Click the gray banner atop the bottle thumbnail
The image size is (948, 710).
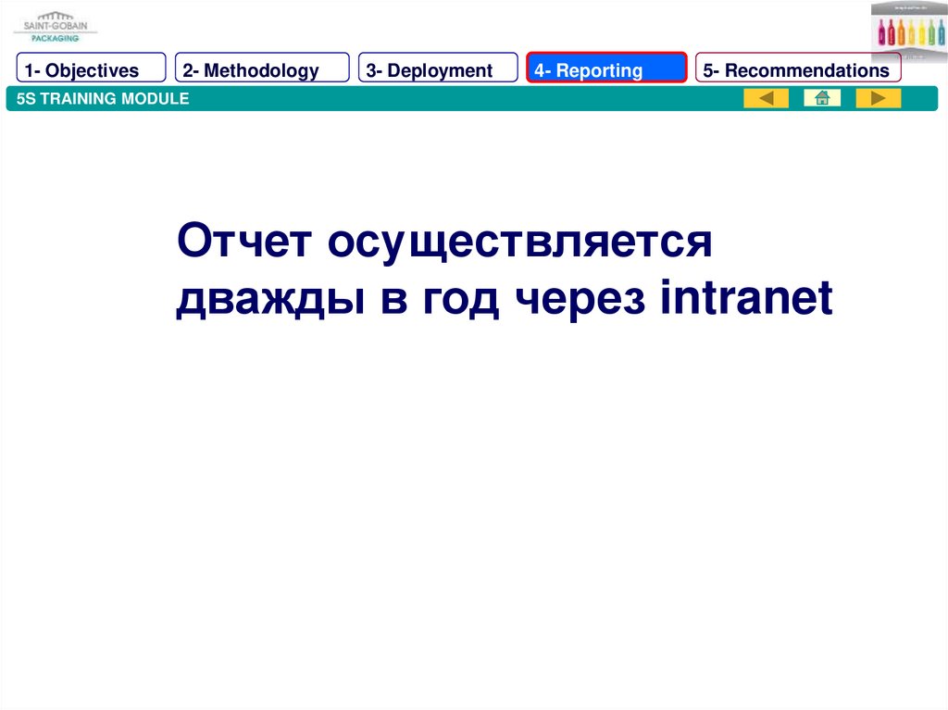(908, 8)
